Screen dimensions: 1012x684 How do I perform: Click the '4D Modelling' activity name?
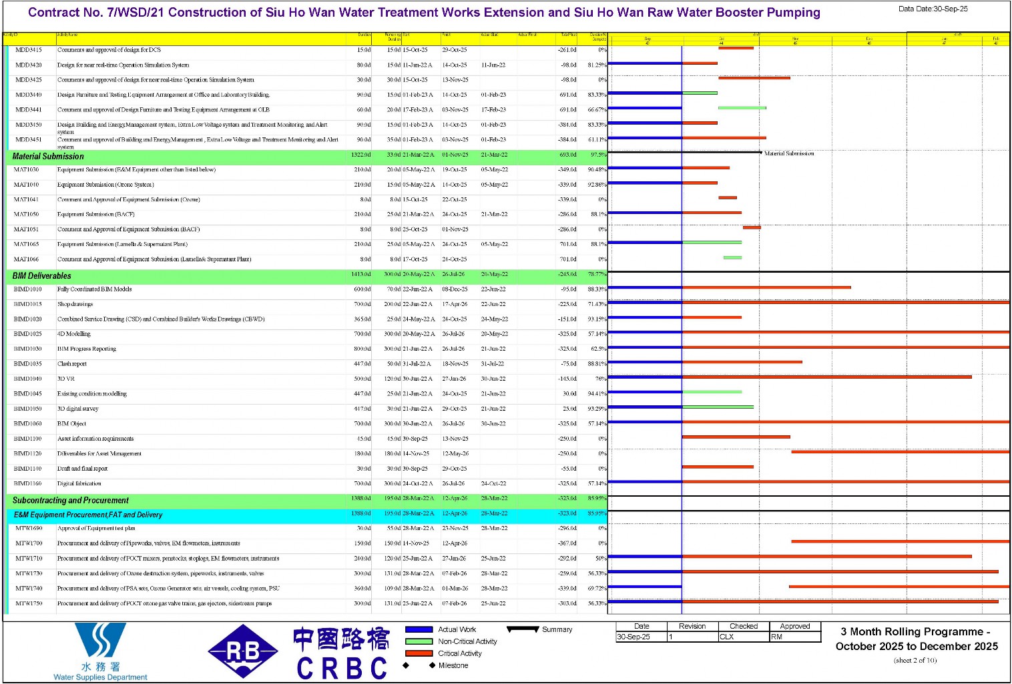tap(73, 334)
